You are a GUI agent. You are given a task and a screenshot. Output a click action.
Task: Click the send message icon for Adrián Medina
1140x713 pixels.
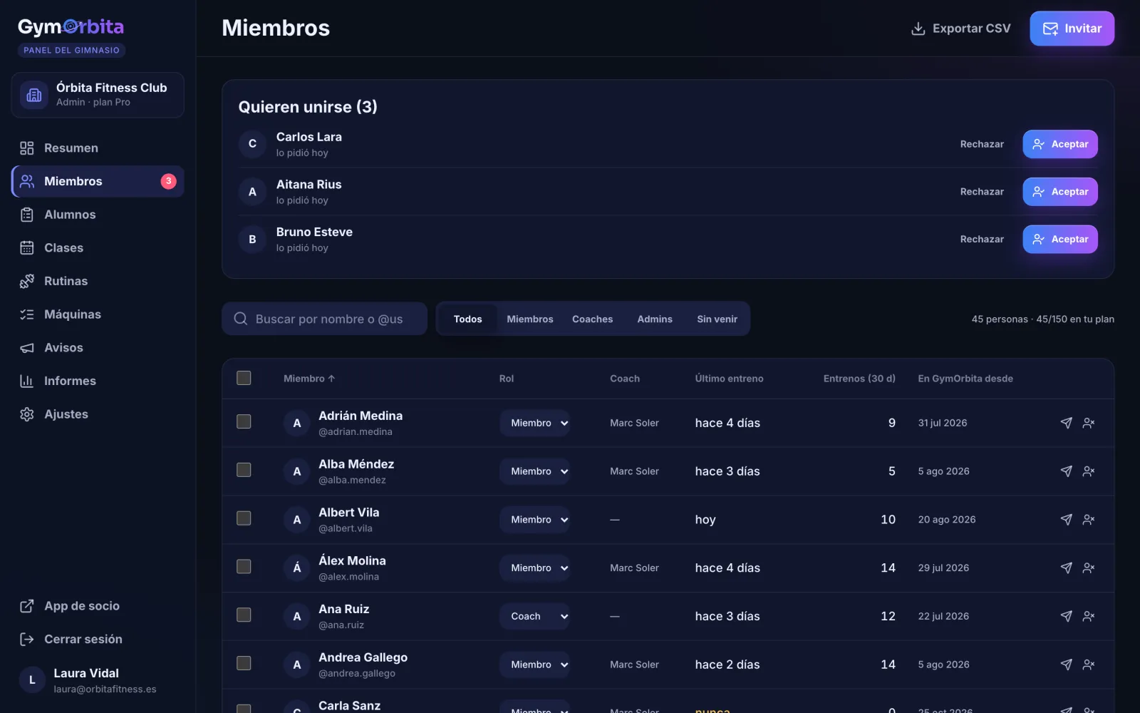click(x=1066, y=423)
